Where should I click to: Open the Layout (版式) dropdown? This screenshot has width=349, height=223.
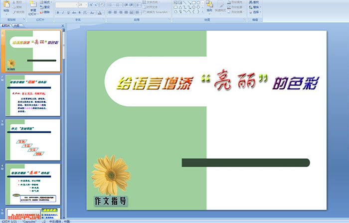tap(46, 2)
